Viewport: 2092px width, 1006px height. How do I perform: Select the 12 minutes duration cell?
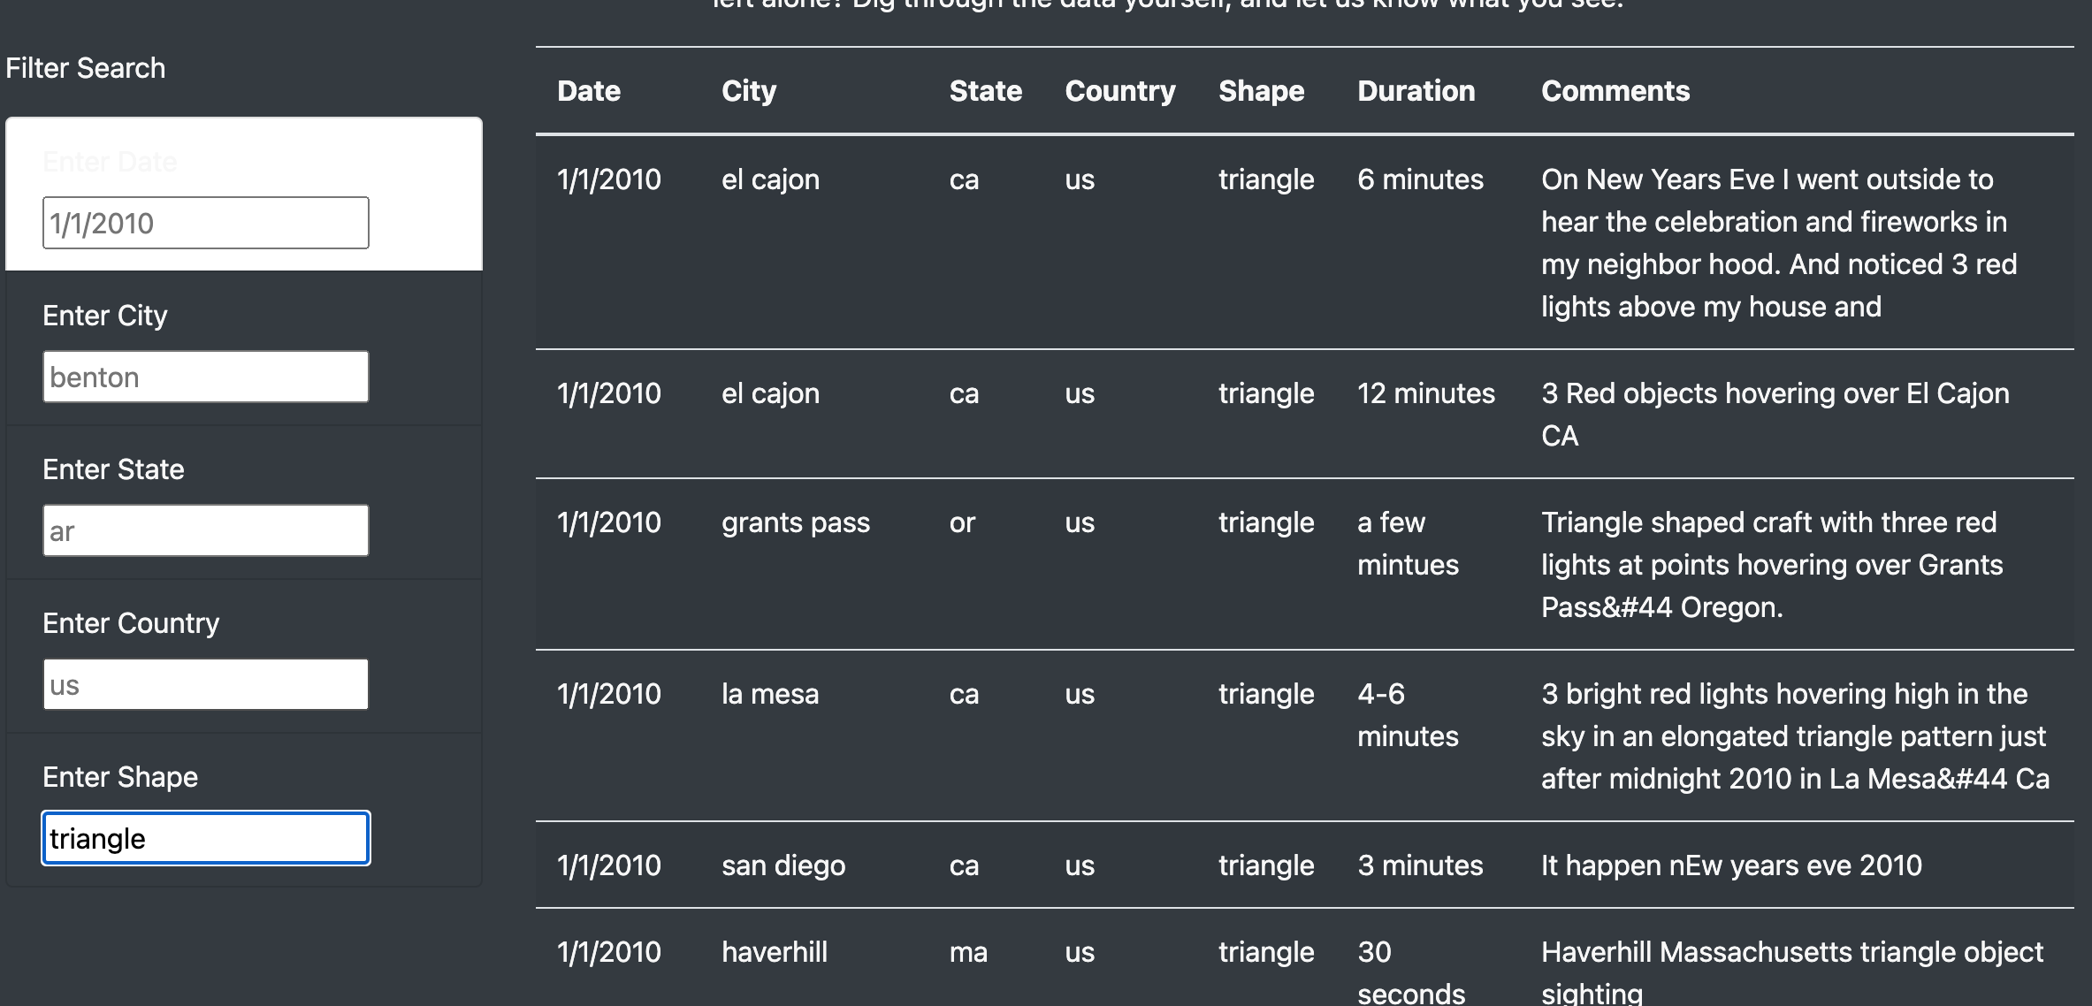click(1426, 393)
